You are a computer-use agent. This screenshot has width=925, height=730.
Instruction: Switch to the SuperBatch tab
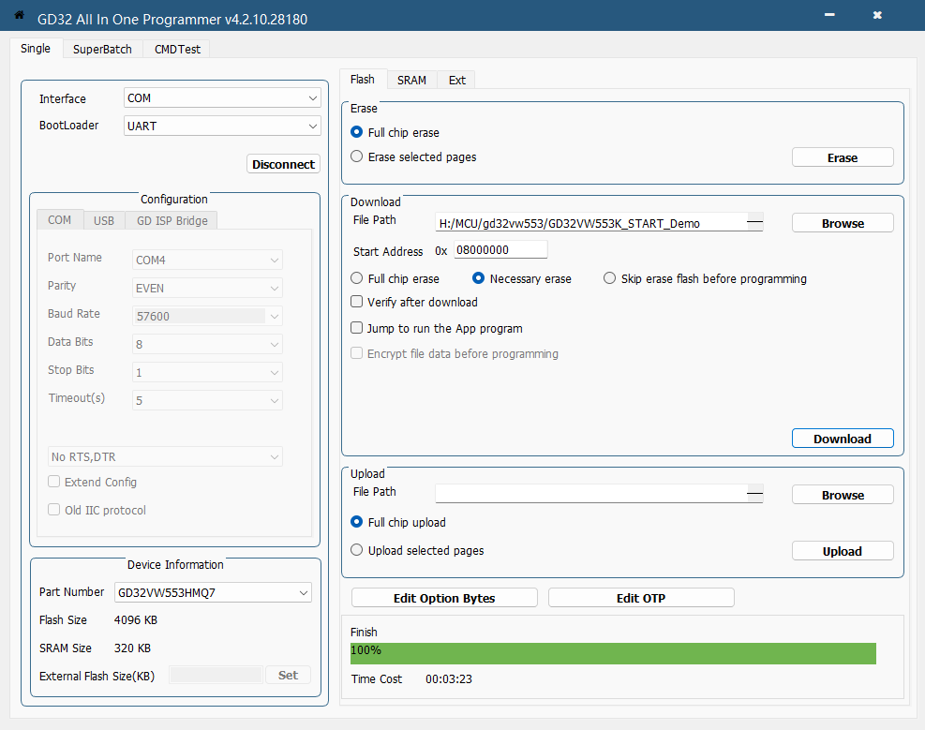pyautogui.click(x=102, y=49)
